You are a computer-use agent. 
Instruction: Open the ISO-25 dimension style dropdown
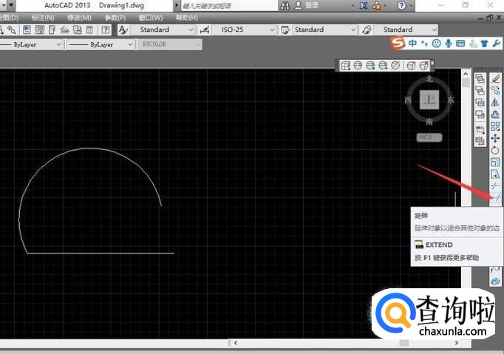pos(240,30)
